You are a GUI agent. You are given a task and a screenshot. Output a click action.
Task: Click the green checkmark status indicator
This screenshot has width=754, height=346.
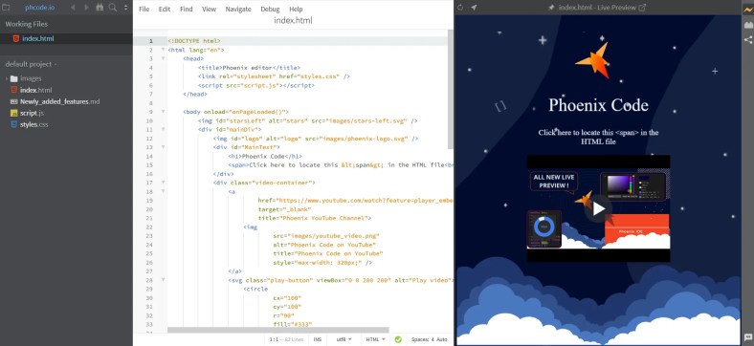point(398,339)
